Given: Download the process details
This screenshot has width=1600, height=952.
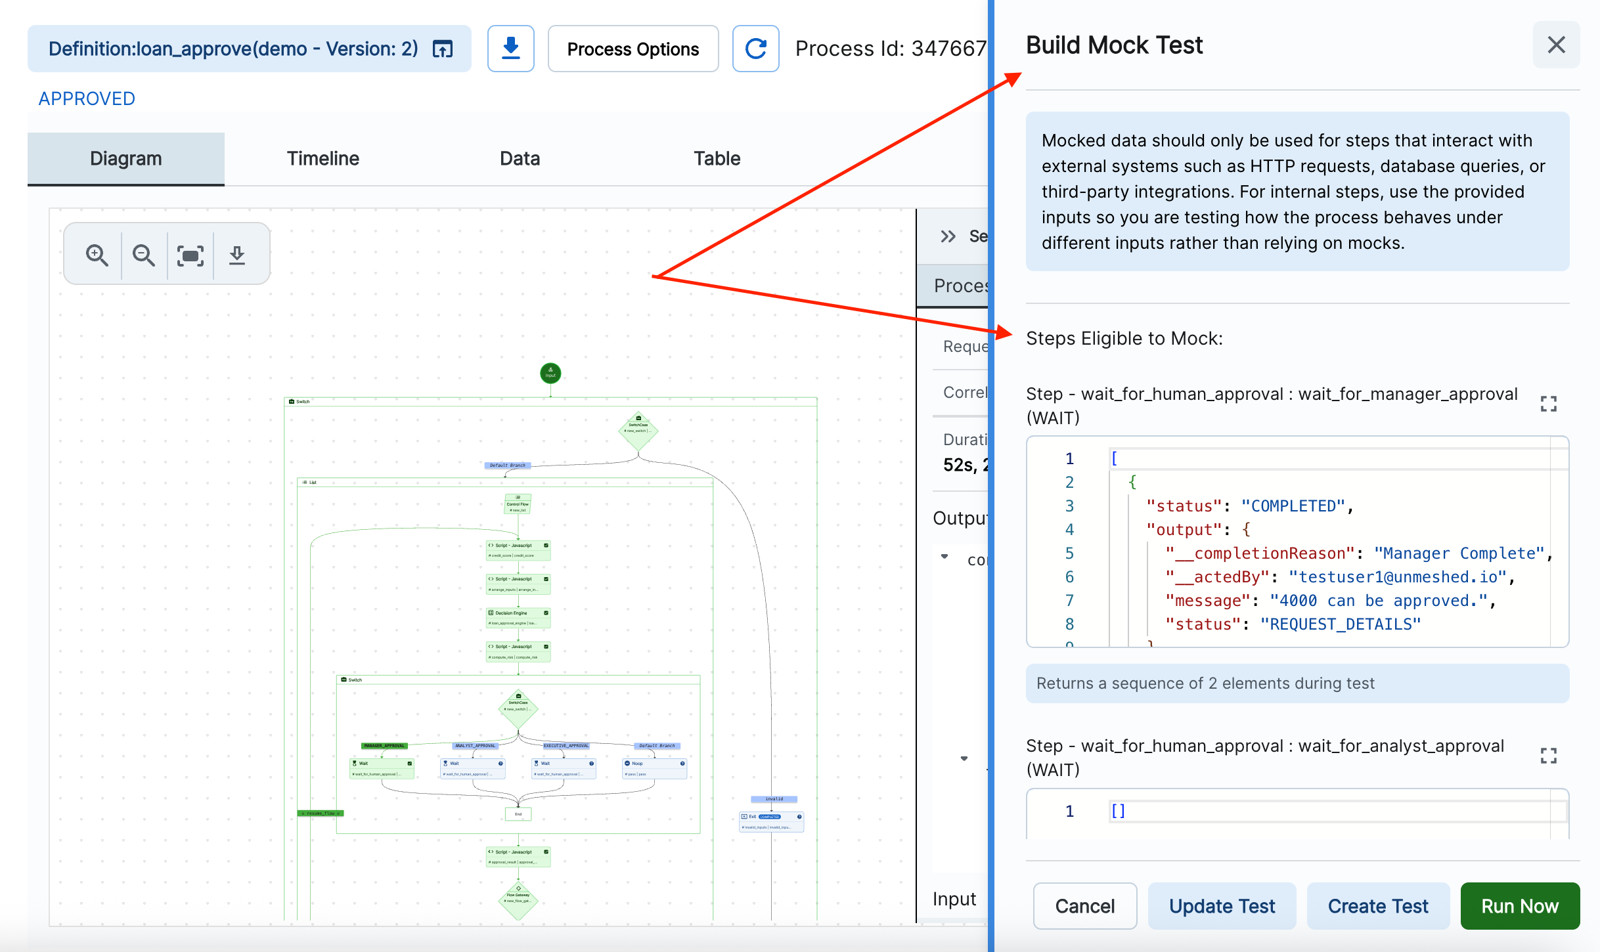Looking at the screenshot, I should pyautogui.click(x=511, y=48).
